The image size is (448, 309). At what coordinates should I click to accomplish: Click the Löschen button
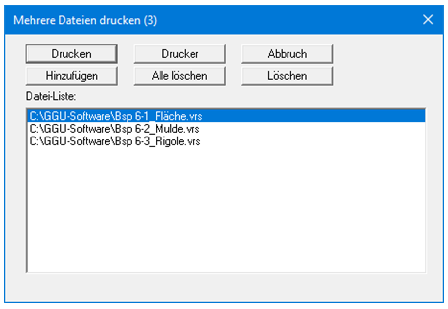pos(287,76)
